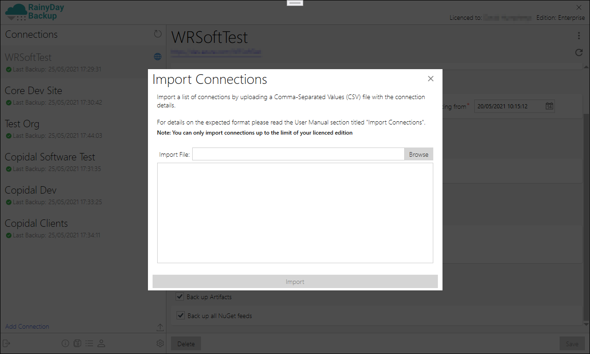Click the Connections panel heading

coord(31,35)
